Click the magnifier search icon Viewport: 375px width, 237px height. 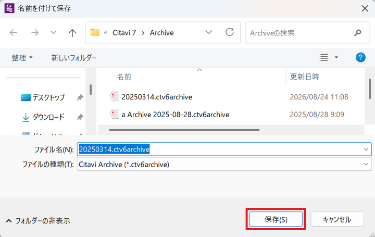357,33
